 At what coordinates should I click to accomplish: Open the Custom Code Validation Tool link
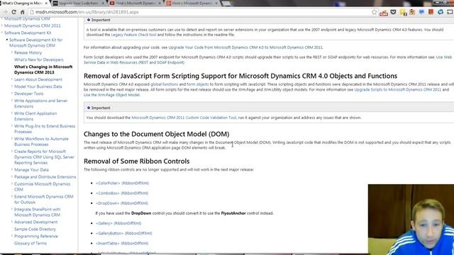tap(184, 118)
